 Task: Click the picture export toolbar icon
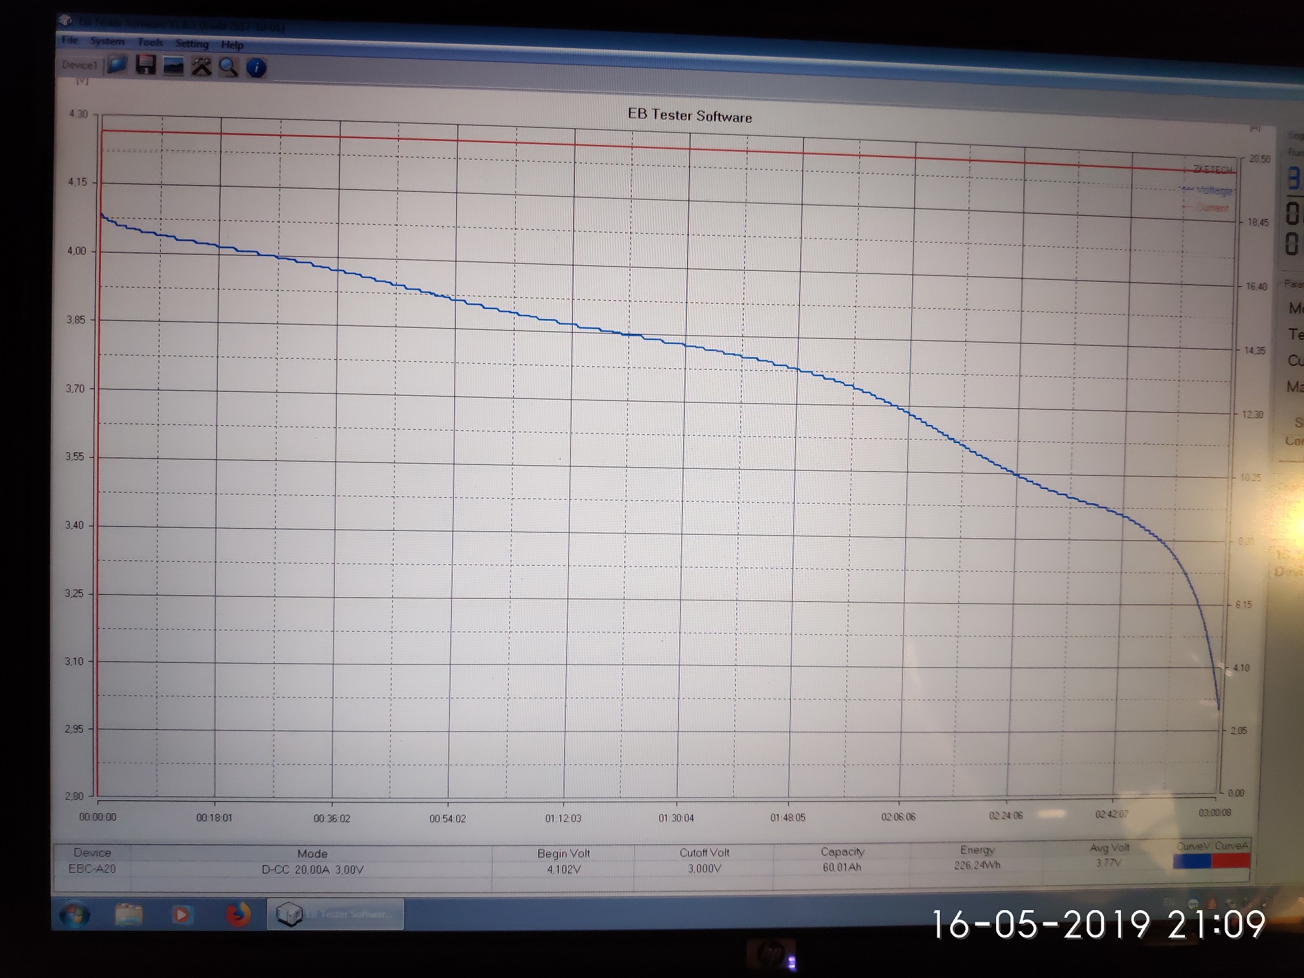[173, 66]
